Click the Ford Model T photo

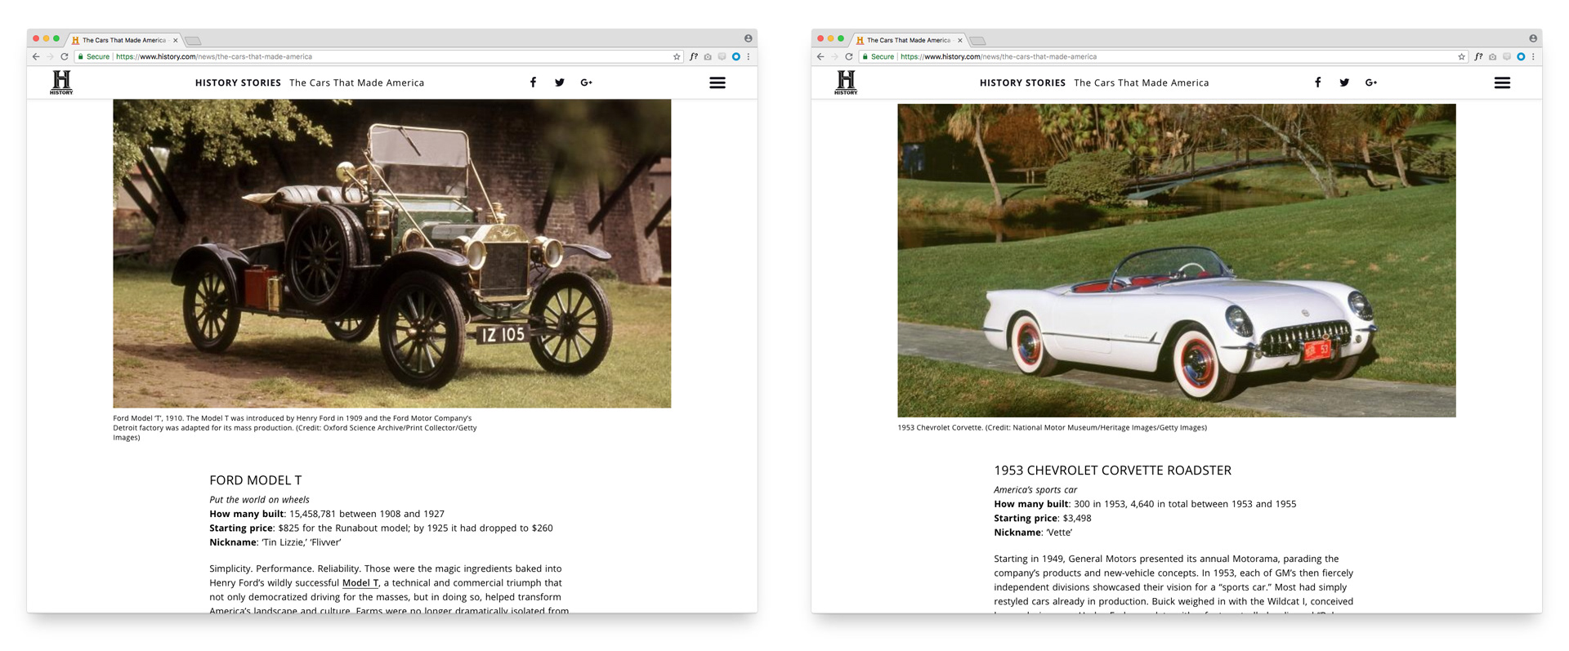(392, 254)
